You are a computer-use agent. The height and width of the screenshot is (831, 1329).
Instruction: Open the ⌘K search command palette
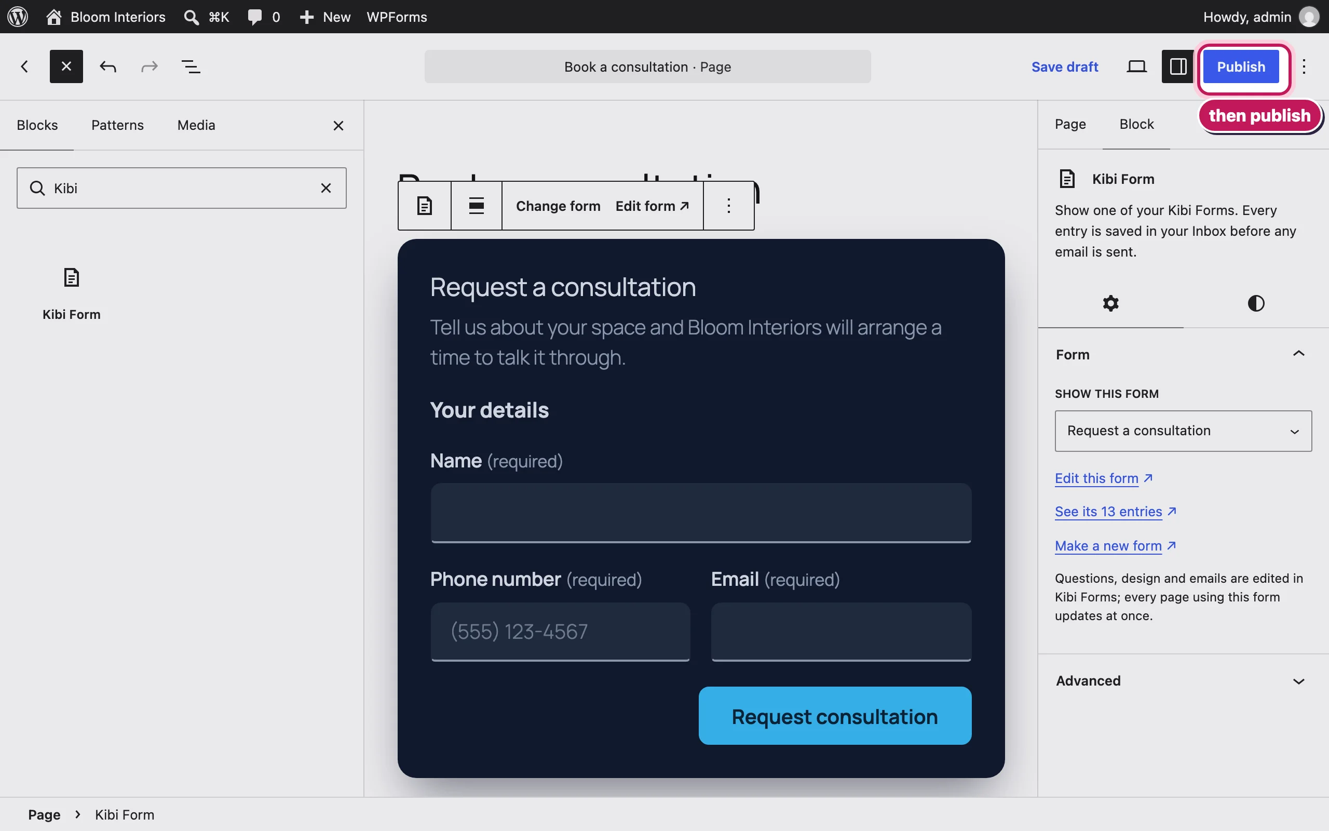pos(207,17)
